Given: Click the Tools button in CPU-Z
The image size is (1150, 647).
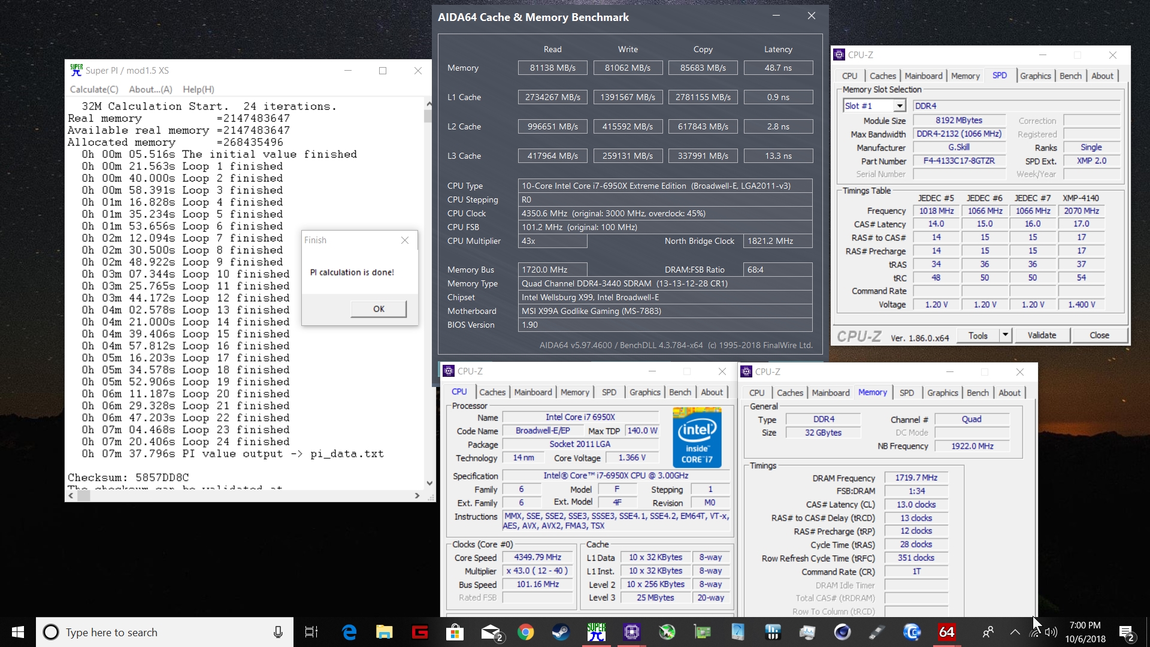Looking at the screenshot, I should tap(978, 335).
